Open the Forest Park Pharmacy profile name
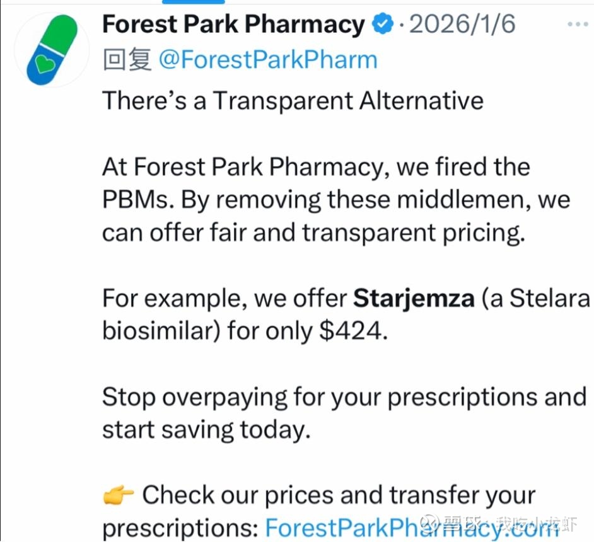 click(233, 25)
